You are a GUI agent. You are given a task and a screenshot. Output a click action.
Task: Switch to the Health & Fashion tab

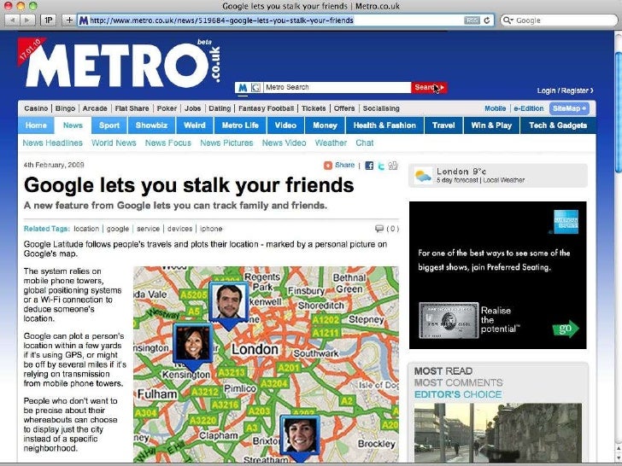[384, 125]
